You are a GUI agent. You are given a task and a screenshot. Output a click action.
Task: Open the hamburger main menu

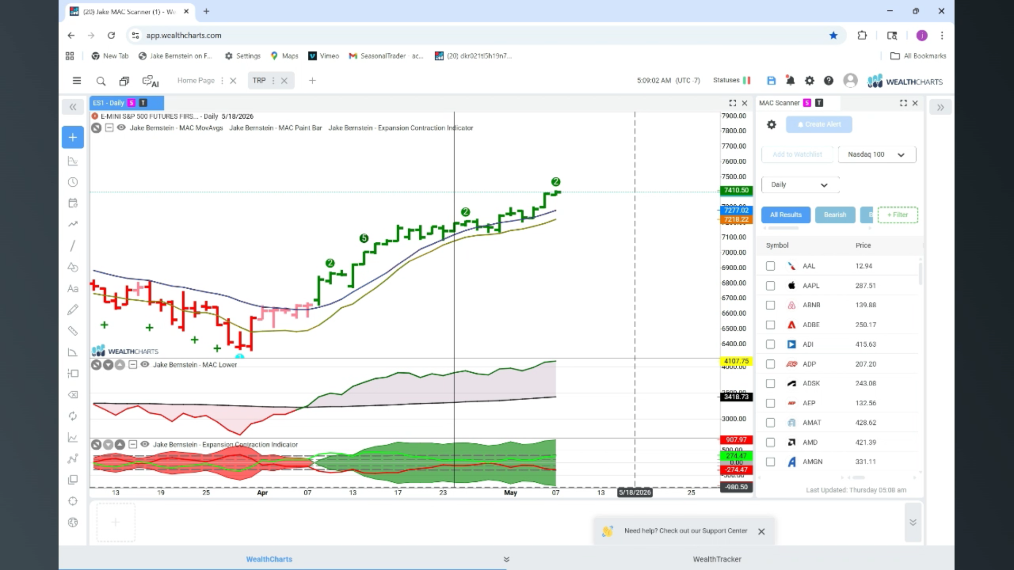[77, 81]
